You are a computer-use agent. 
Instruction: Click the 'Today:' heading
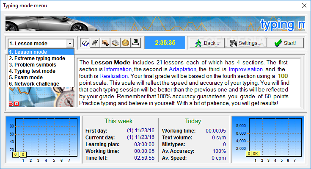click(194, 121)
